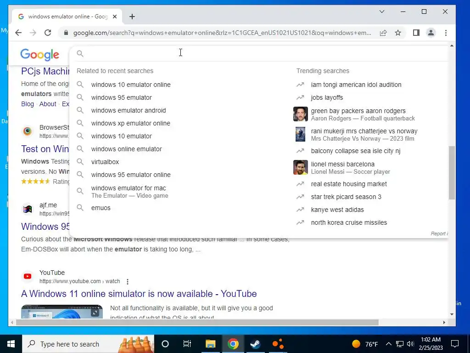The height and width of the screenshot is (353, 470).
Task: Click the scroll down arrow
Action: (x=452, y=314)
